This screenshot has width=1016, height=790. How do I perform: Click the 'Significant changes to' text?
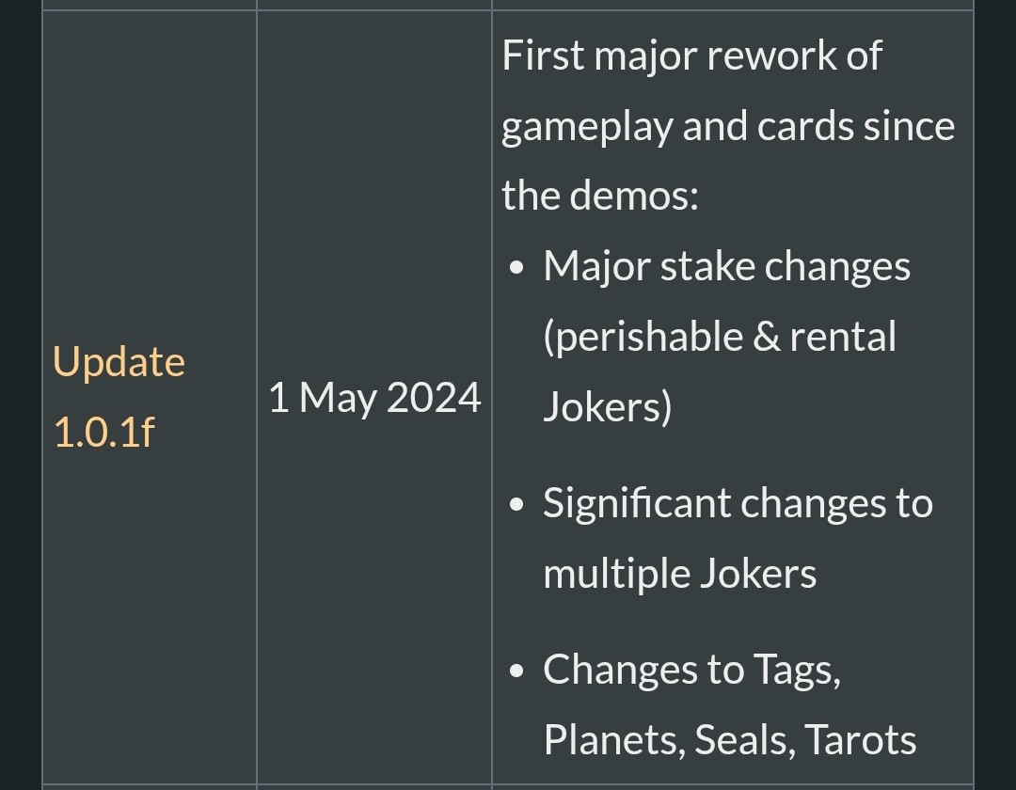tap(738, 503)
